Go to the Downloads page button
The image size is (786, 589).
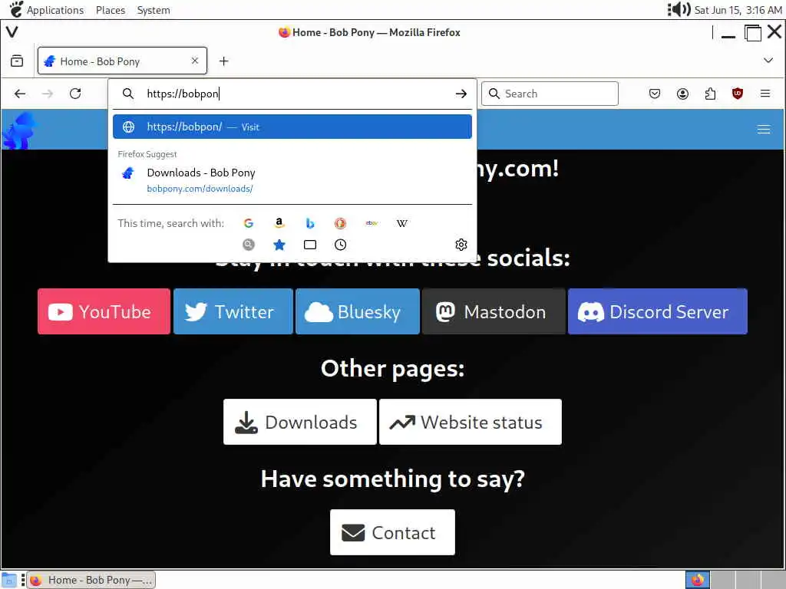(x=300, y=422)
